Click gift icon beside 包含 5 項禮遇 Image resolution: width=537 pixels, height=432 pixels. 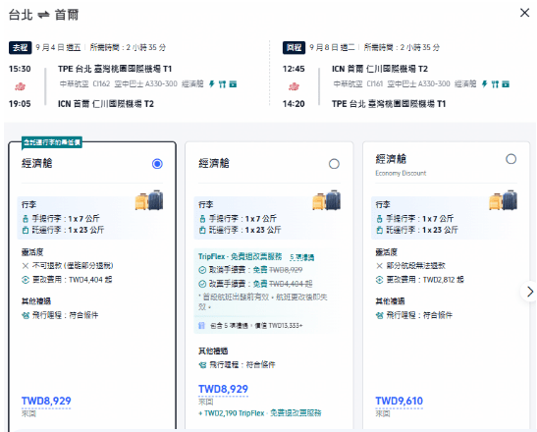[202, 325]
